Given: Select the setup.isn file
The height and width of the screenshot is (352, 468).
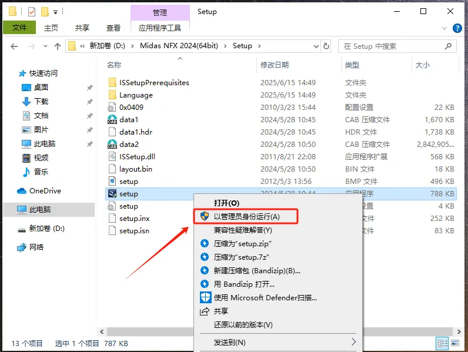Looking at the screenshot, I should click(x=134, y=231).
